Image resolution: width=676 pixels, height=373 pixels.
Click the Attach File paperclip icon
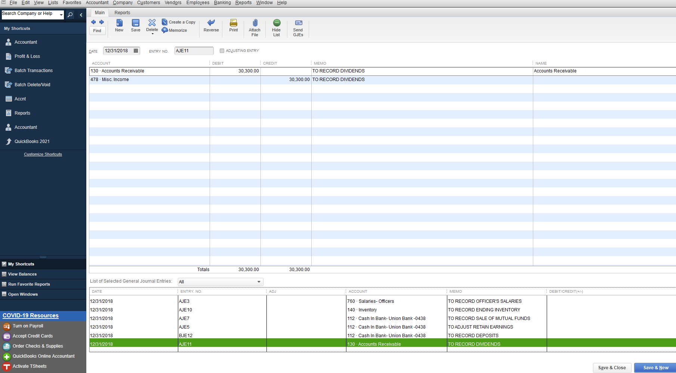tap(255, 23)
